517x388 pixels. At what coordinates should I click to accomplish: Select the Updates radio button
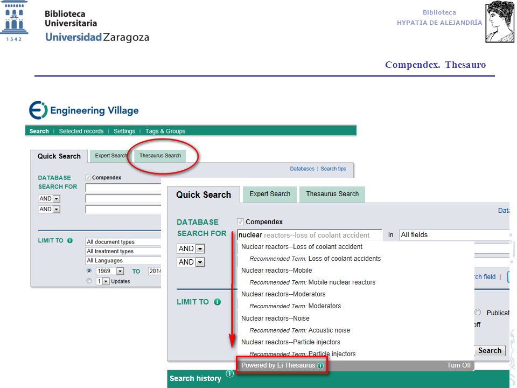coord(89,281)
